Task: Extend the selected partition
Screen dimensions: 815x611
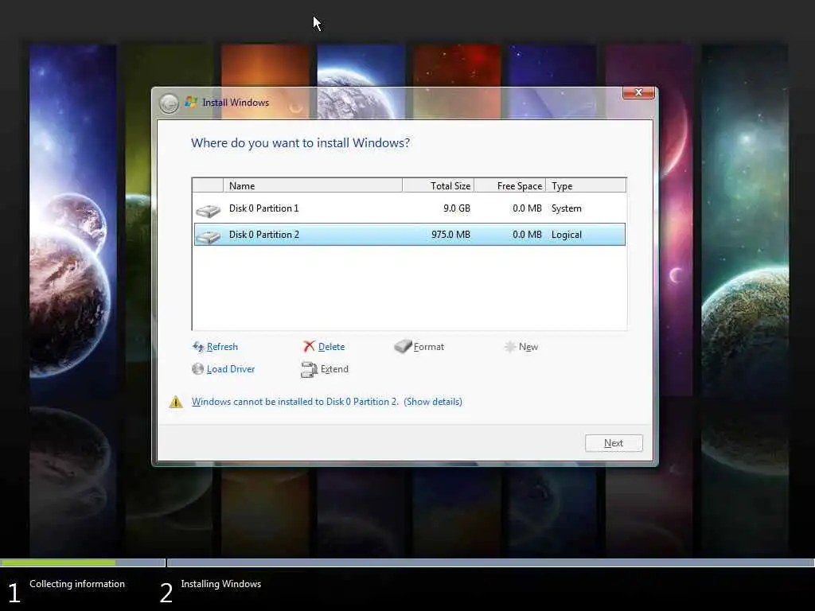Action: point(334,369)
